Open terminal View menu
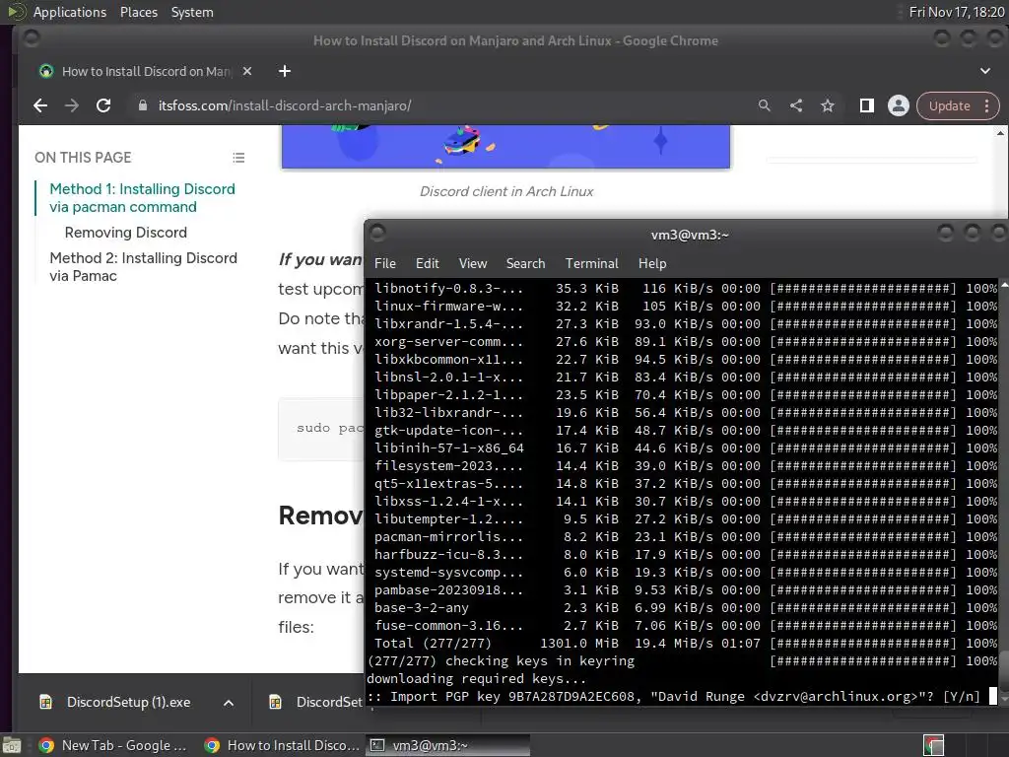 click(x=473, y=263)
